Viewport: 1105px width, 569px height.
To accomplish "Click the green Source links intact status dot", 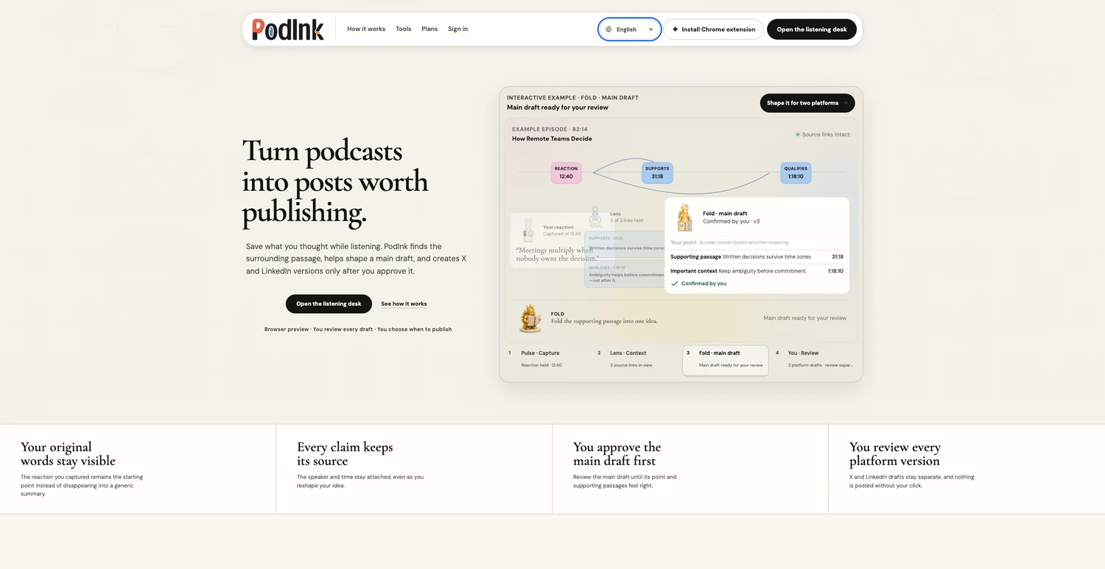I will click(798, 134).
